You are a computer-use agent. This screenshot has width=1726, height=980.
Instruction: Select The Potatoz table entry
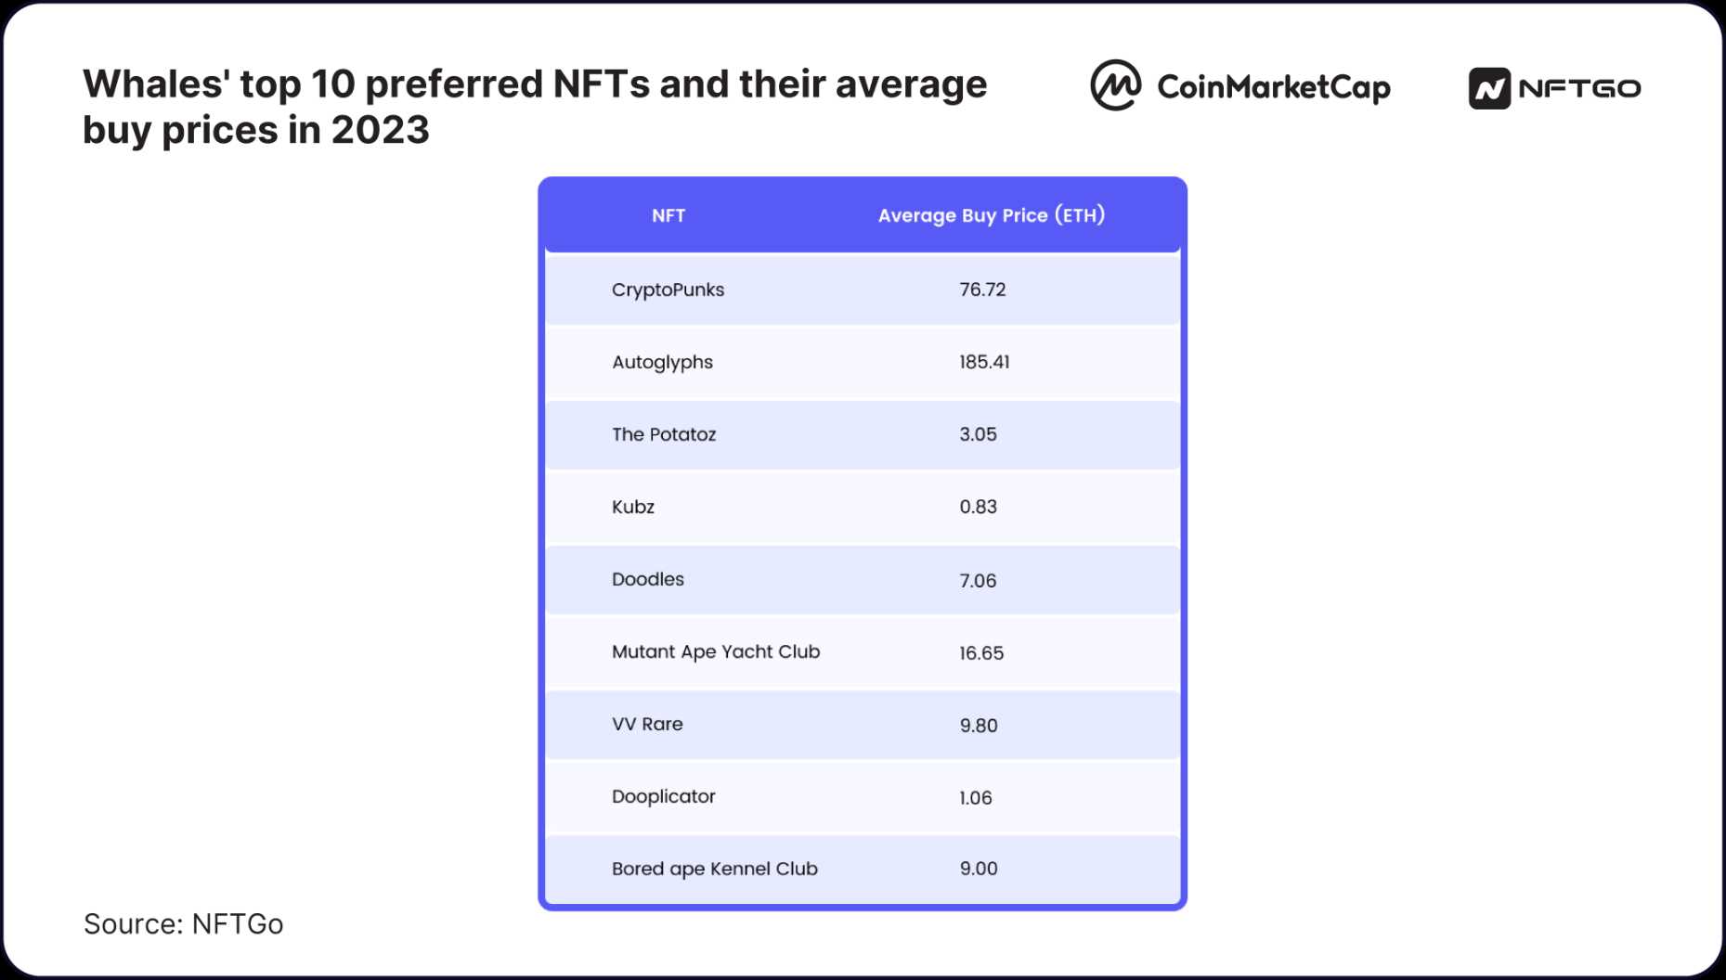[x=664, y=434]
